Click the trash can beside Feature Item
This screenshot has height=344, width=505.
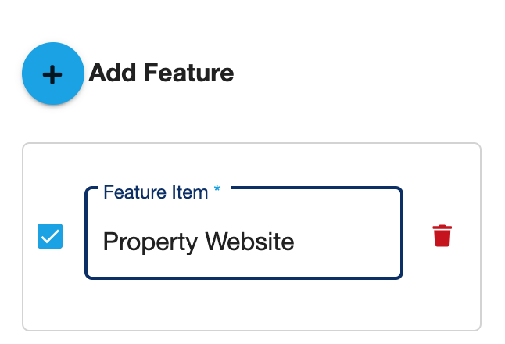pyautogui.click(x=442, y=236)
